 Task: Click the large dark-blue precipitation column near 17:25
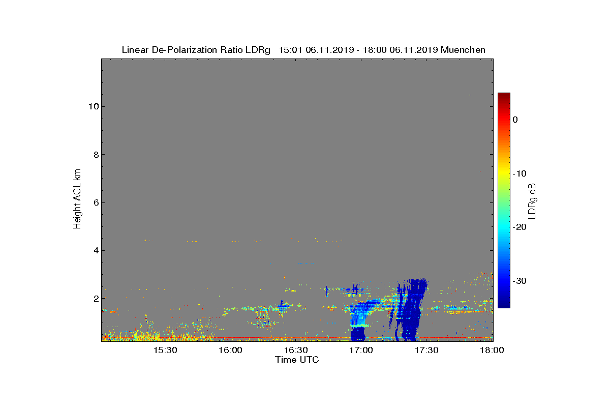412,310
